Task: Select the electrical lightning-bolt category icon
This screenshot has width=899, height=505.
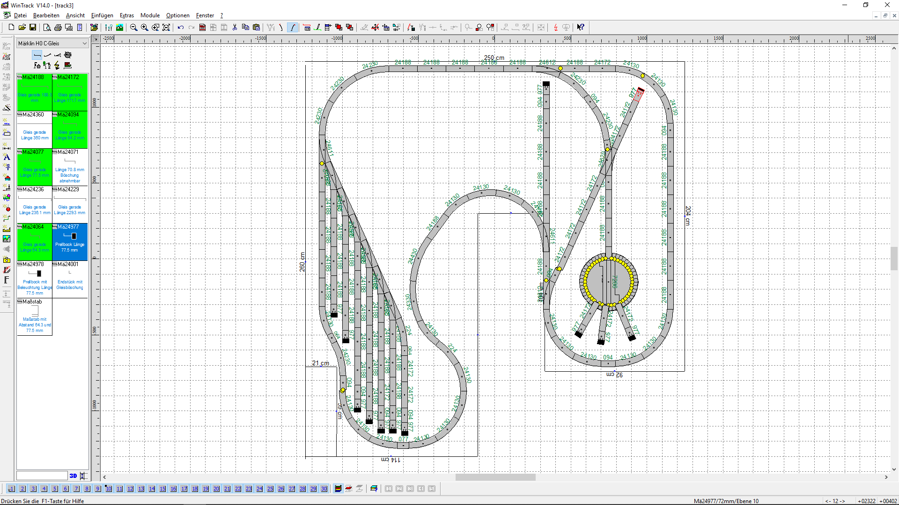Action: [x=58, y=65]
